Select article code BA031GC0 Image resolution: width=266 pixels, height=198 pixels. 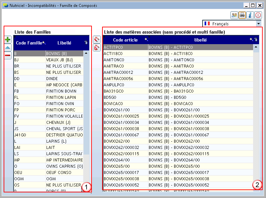pyautogui.click(x=114, y=91)
